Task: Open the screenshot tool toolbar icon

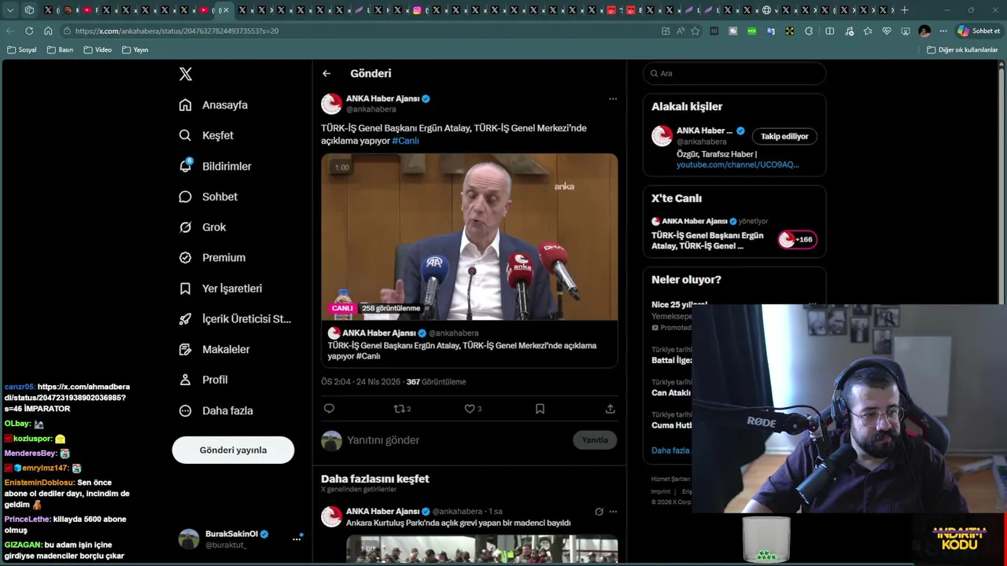Action: (906, 31)
